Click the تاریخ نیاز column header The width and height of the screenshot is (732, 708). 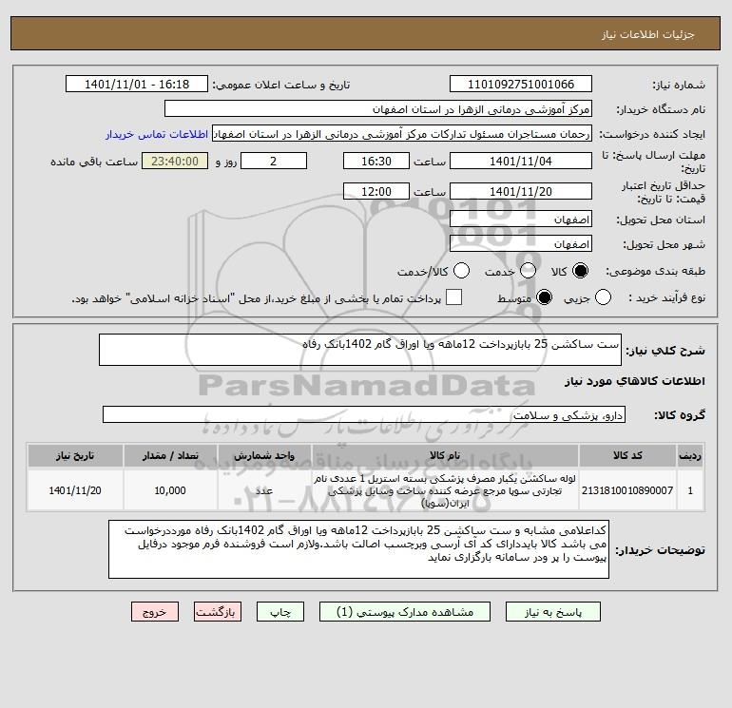point(75,455)
